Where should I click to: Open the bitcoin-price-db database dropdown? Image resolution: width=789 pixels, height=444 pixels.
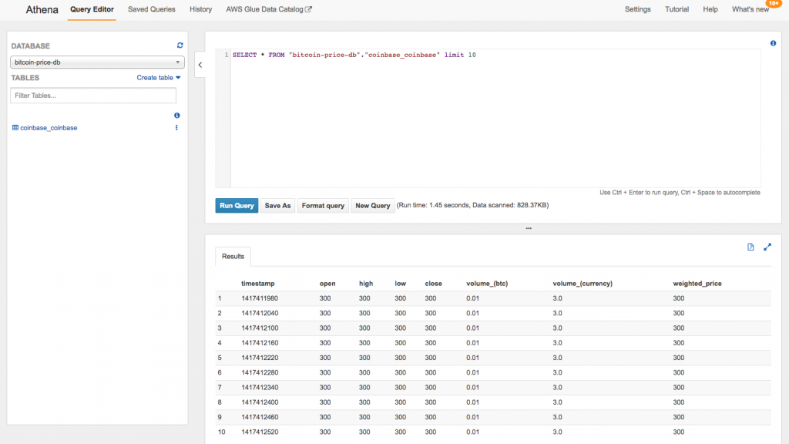tap(97, 62)
